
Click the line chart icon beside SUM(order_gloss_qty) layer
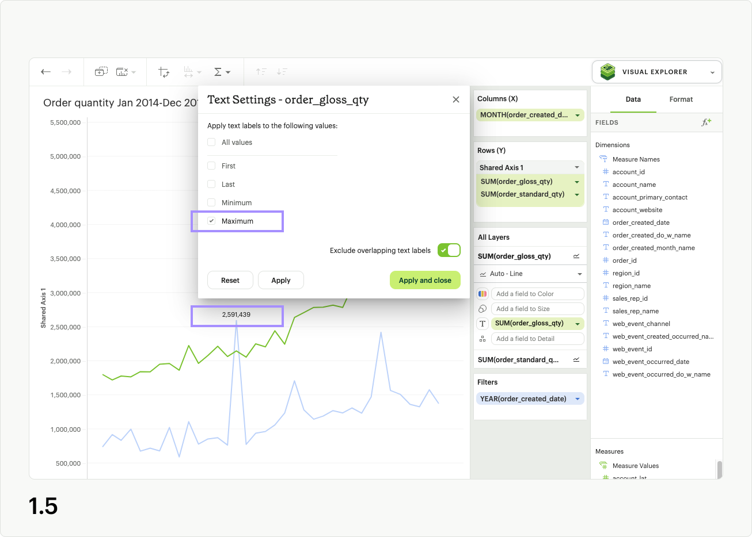[x=576, y=256]
